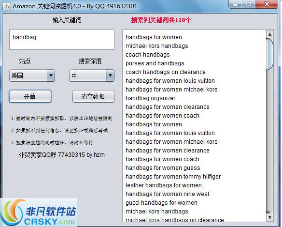This screenshot has height=227, width=282.
Task: Click the results list scrollbar thumb
Action: click(x=269, y=54)
